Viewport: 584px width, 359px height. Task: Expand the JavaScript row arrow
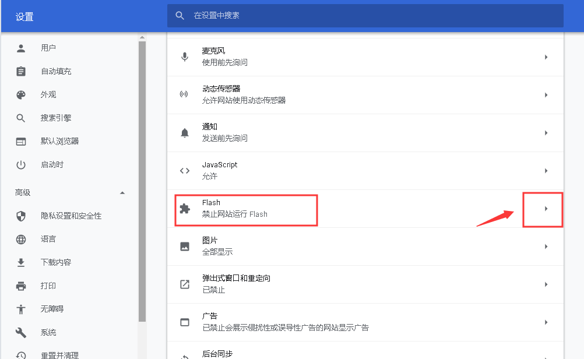pos(546,171)
